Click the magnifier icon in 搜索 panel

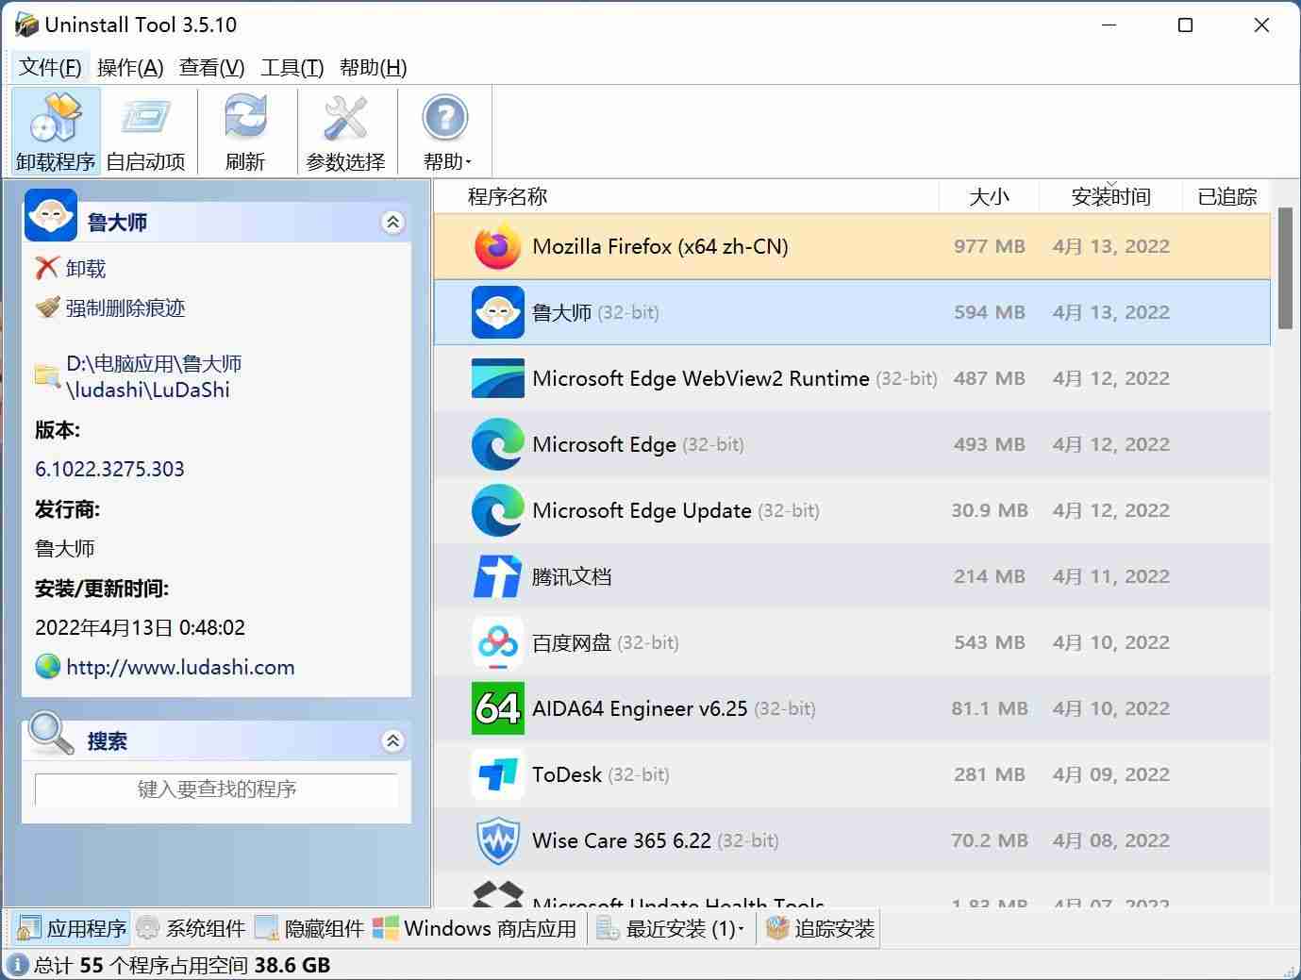(x=51, y=734)
